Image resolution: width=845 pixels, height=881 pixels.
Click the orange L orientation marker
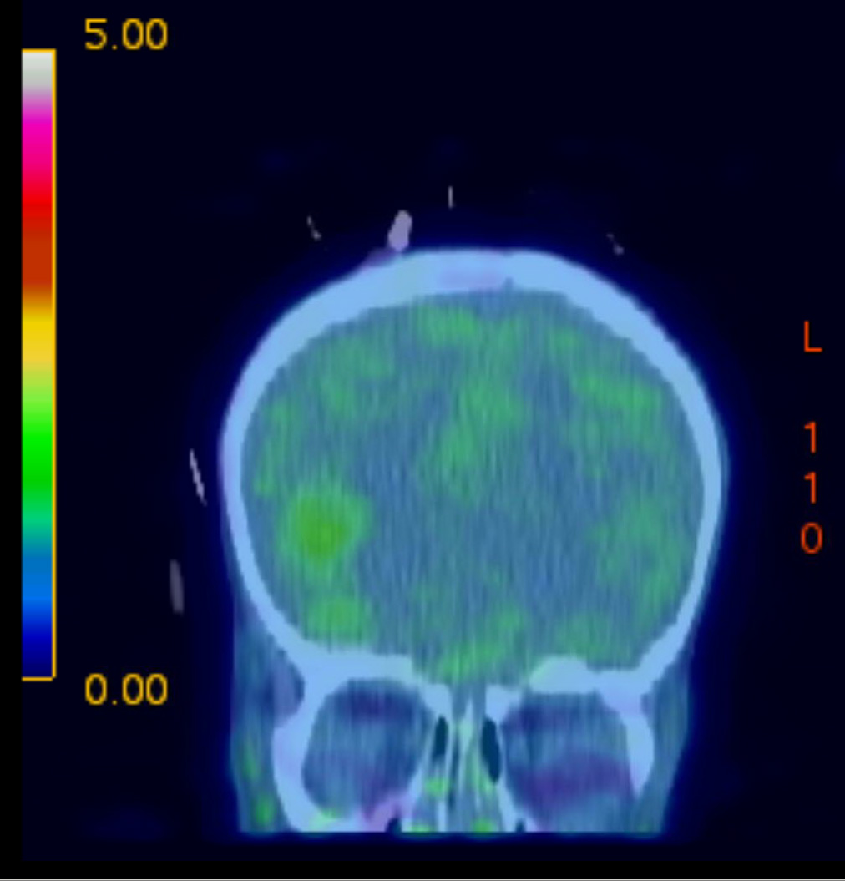tap(812, 338)
